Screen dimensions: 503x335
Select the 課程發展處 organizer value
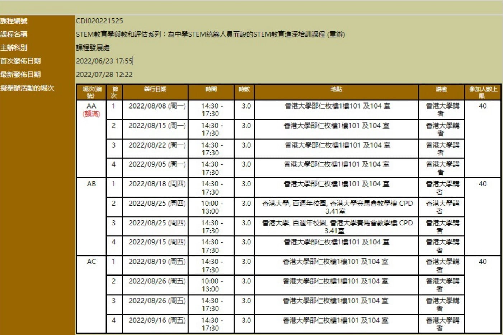pyautogui.click(x=93, y=48)
